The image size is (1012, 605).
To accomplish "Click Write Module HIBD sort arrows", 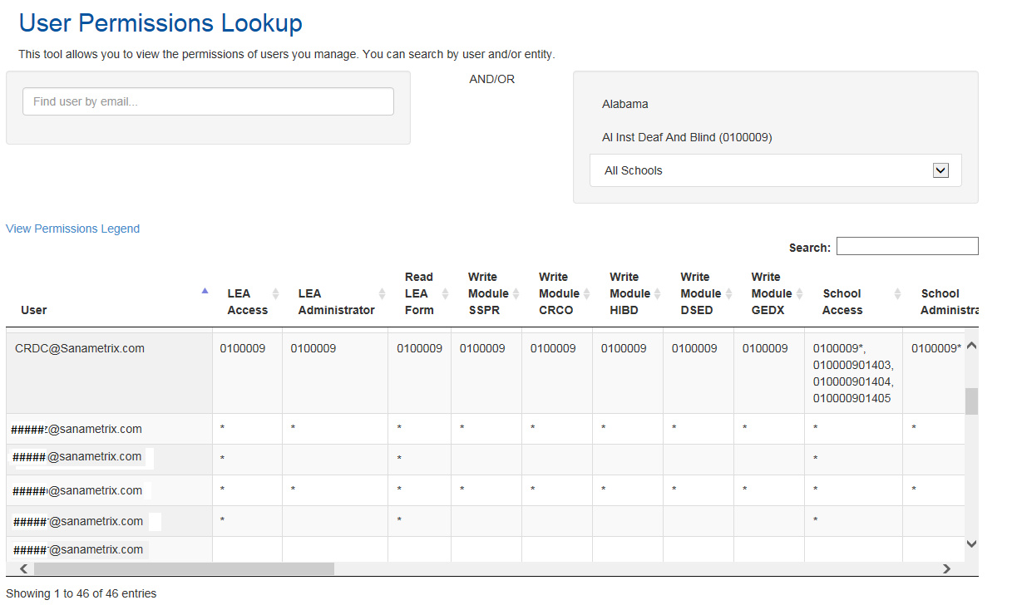I will pyautogui.click(x=657, y=293).
